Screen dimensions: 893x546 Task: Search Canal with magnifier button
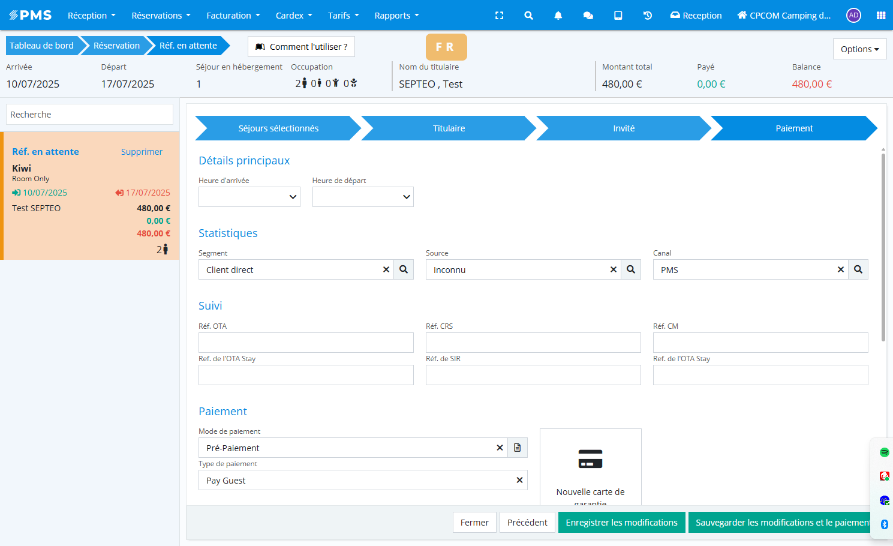click(858, 269)
